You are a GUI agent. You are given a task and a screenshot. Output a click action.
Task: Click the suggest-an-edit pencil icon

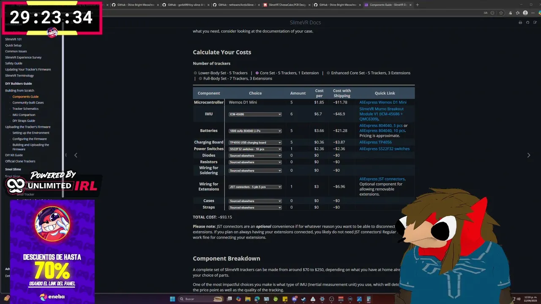coord(535,22)
